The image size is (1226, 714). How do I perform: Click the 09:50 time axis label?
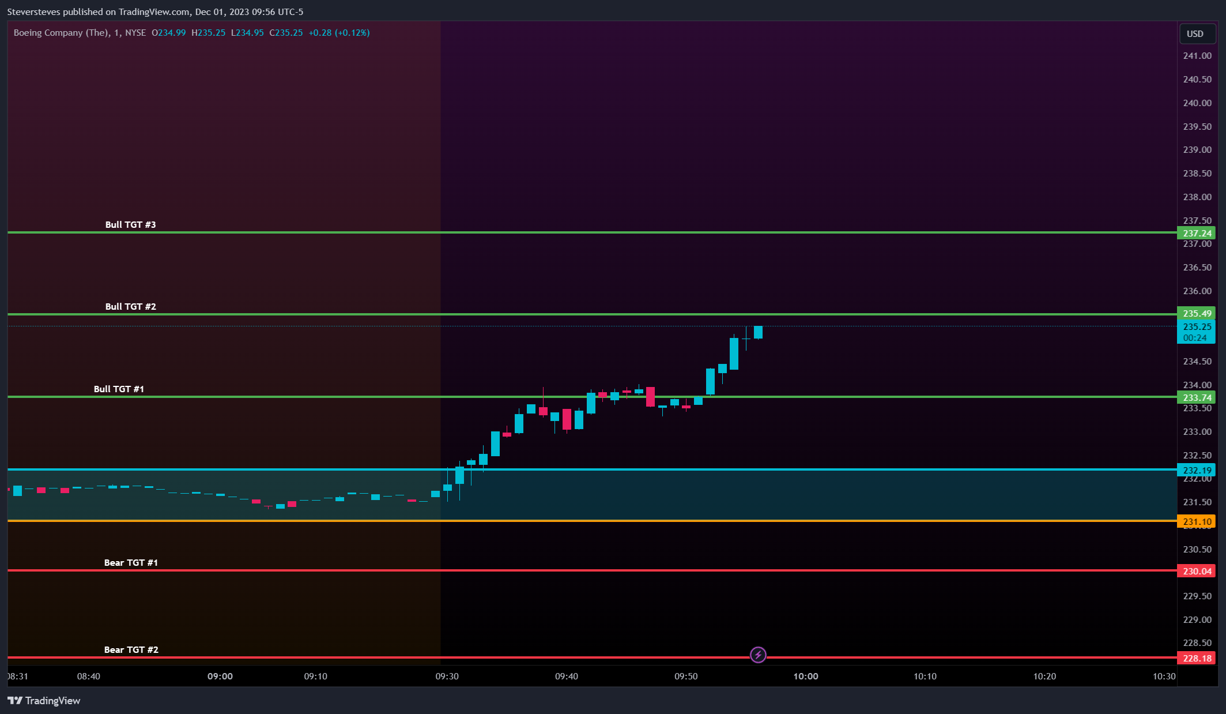coord(686,676)
